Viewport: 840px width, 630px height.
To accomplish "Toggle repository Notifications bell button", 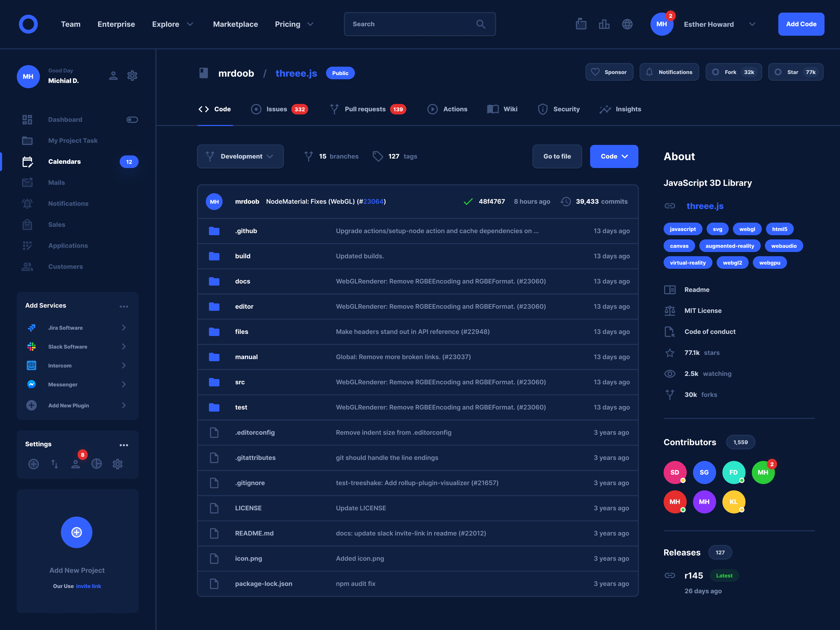I will (669, 72).
